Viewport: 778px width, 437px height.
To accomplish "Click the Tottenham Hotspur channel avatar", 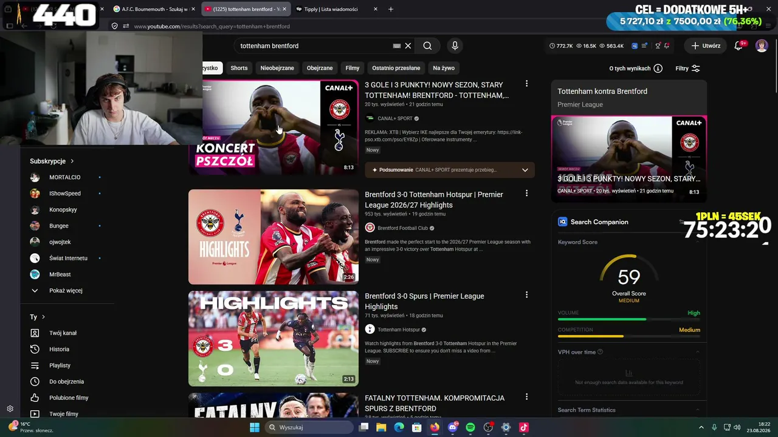I will (370, 330).
